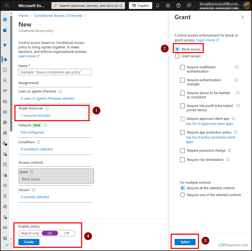The height and width of the screenshot is (251, 252).
Task: Collapse the left navigation pane
Action: point(7,245)
